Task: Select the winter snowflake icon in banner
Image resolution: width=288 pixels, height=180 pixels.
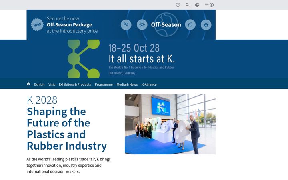Action: tap(206, 25)
